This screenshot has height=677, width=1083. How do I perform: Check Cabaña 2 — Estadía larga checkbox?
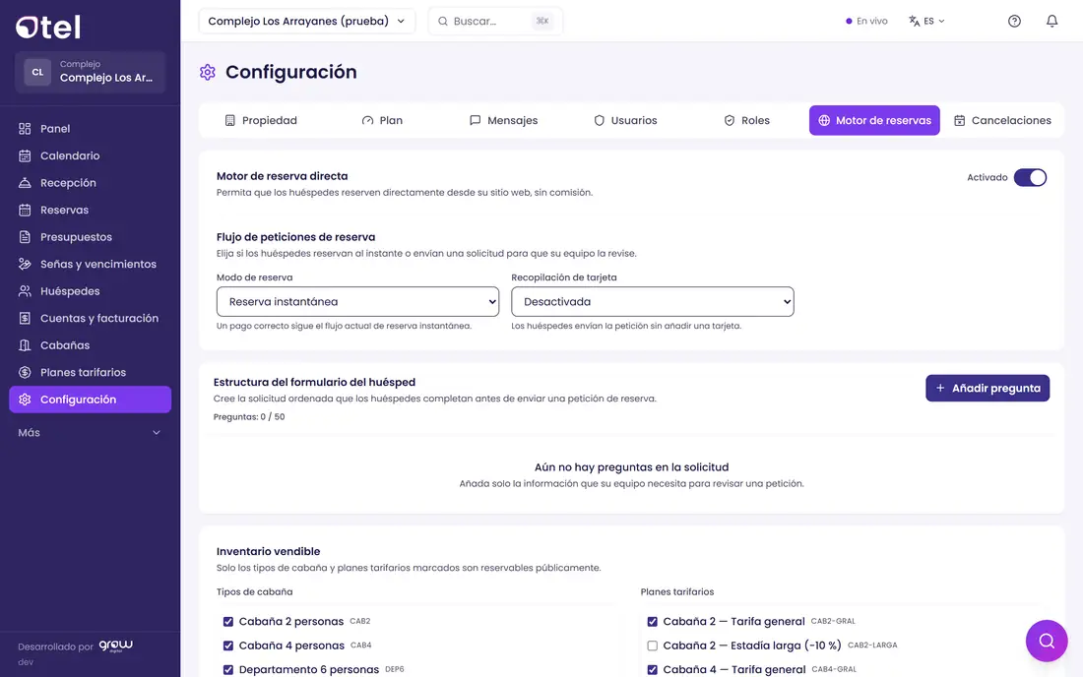(x=652, y=646)
